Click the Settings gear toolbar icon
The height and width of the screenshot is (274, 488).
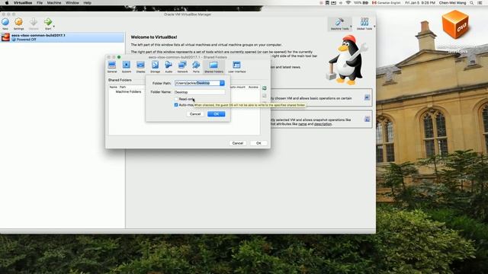(18, 22)
